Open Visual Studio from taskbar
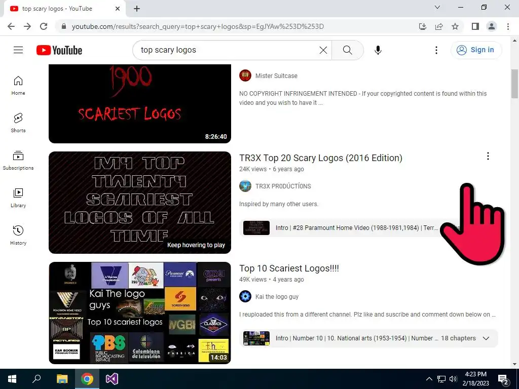Screen dimensions: 519x389 (x=112, y=379)
